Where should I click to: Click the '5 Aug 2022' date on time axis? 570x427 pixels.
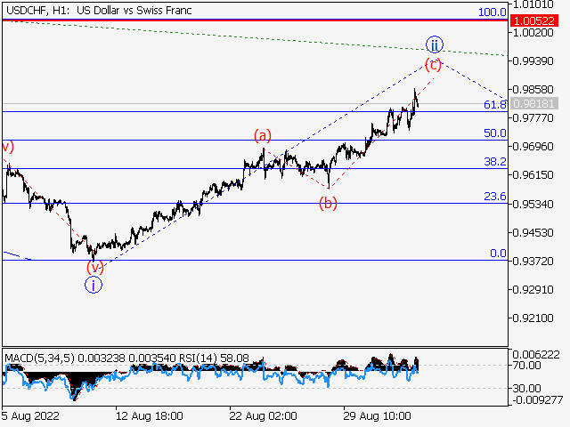coord(30,416)
